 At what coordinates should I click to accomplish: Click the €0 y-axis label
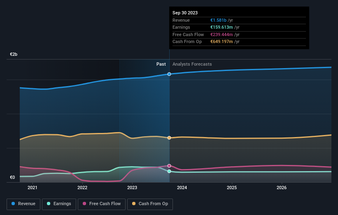pyautogui.click(x=12, y=177)
